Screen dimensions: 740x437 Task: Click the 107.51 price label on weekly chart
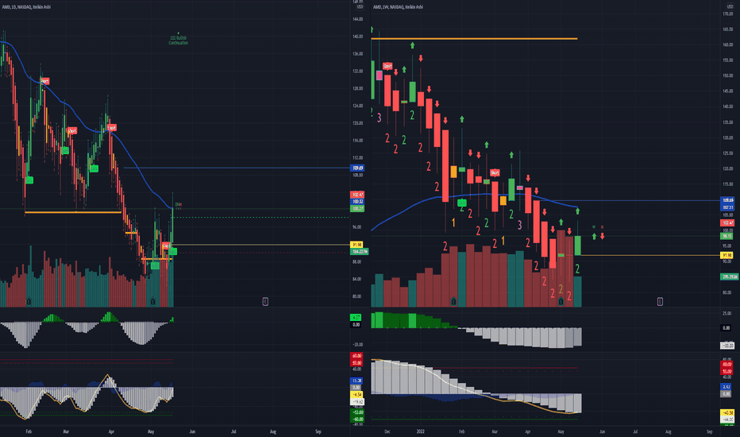click(x=727, y=207)
